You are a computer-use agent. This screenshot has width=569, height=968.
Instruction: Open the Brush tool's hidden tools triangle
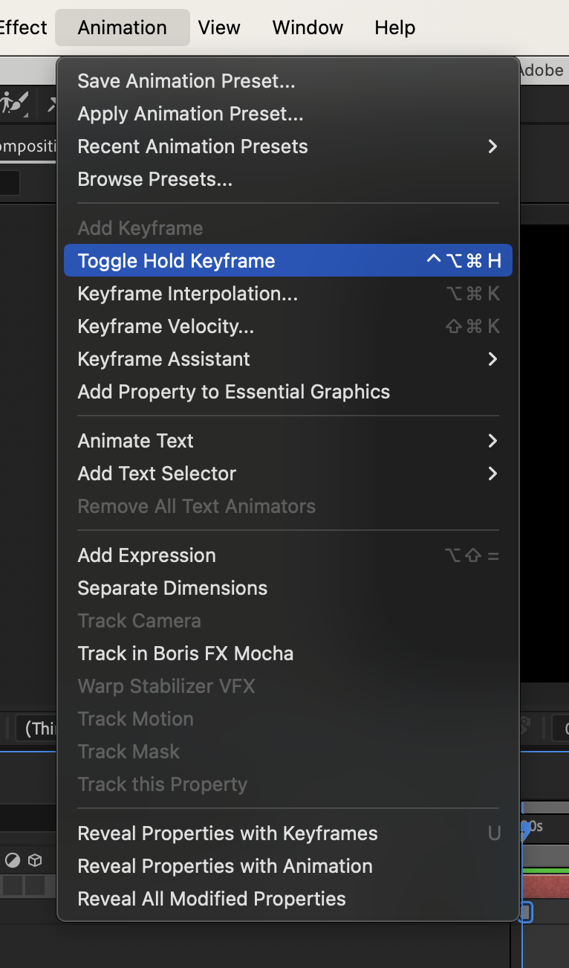[x=25, y=115]
